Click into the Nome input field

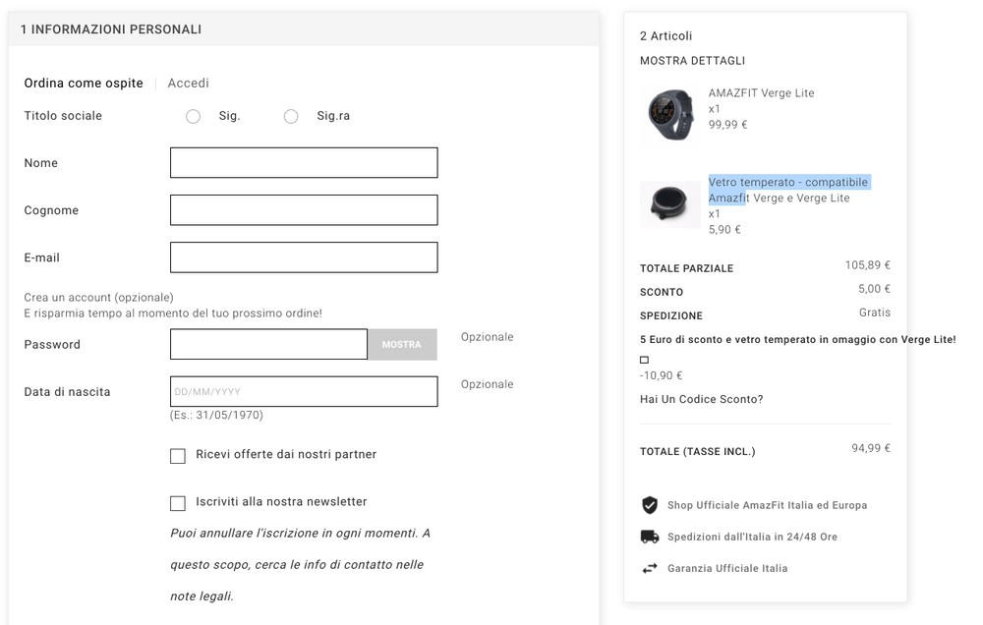click(304, 163)
